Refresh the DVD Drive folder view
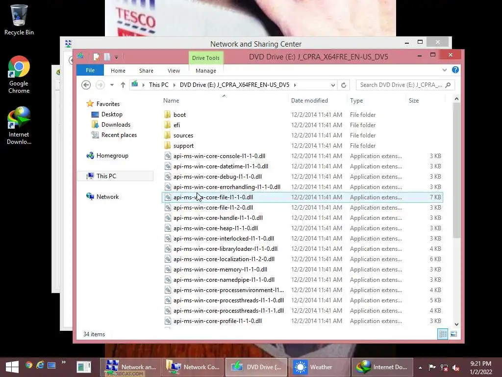 (x=344, y=85)
